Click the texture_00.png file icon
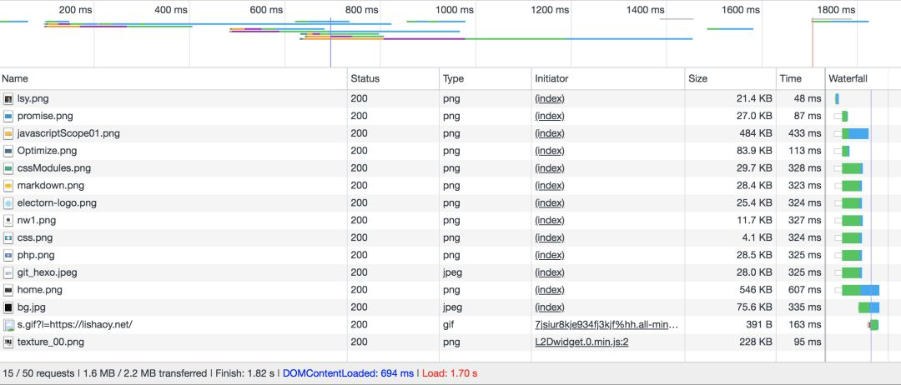 coord(9,342)
